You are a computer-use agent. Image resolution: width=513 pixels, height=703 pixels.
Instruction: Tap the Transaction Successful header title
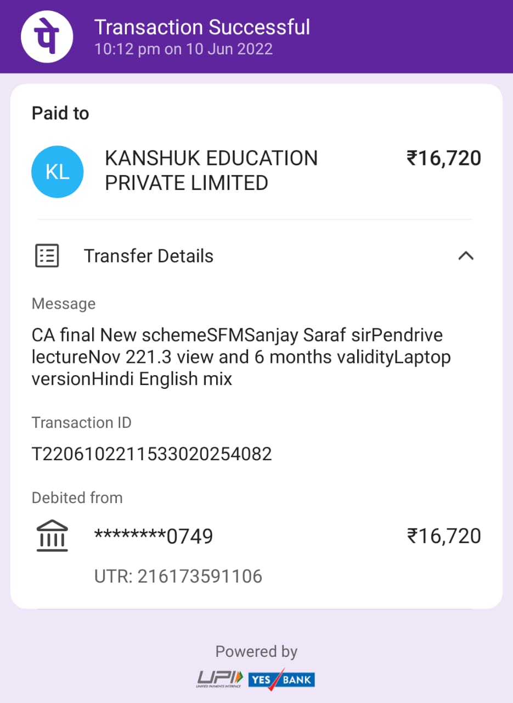pos(202,27)
